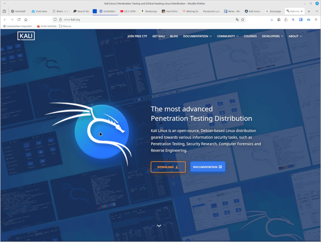Switch to the Biete - L- tab

[61, 11]
